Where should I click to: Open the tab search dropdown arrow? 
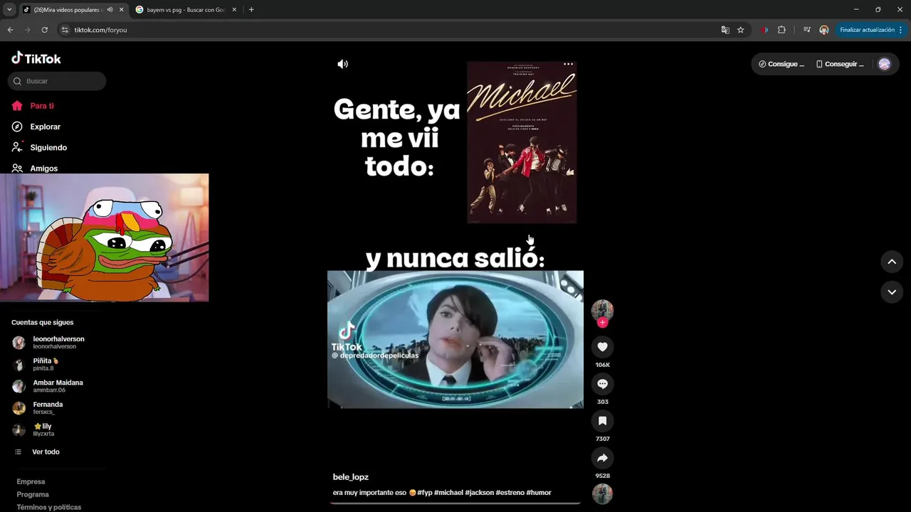pyautogui.click(x=9, y=10)
